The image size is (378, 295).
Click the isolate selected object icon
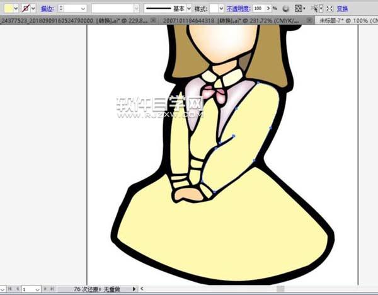[329, 9]
